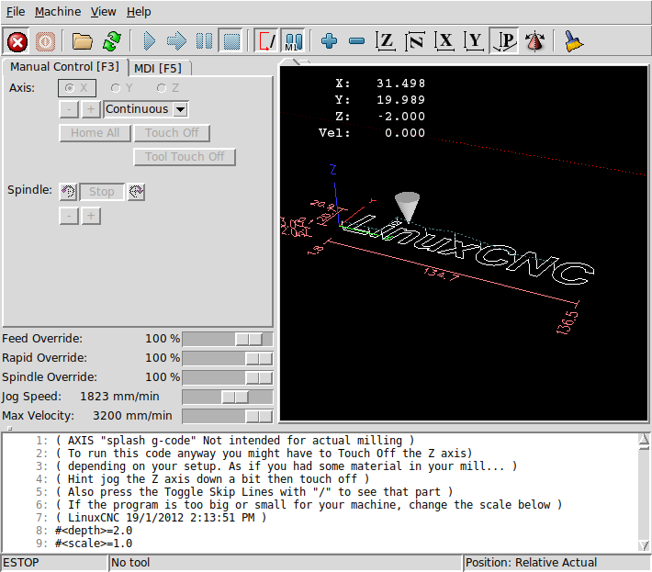The image size is (652, 572).
Task: Select Y axis radio button
Action: click(121, 88)
